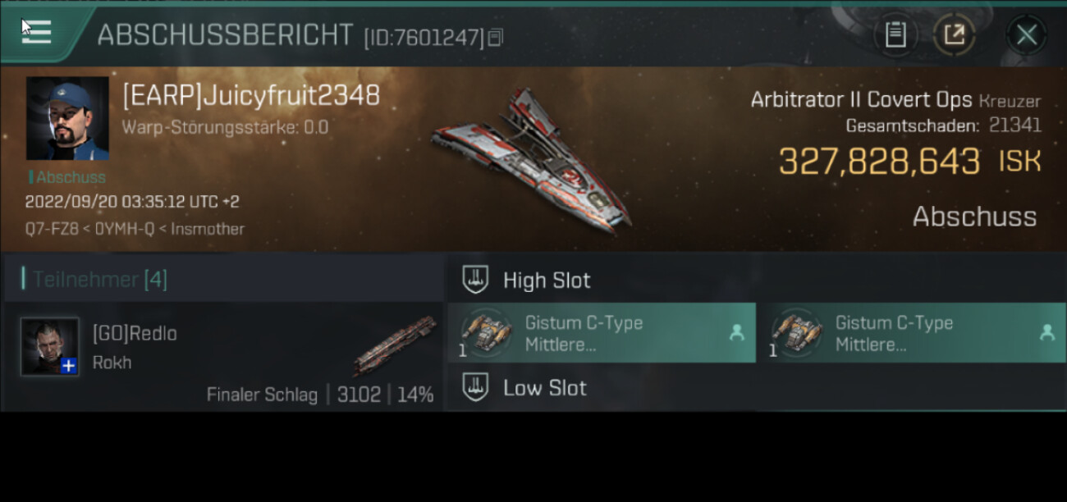Click the blue plus badge on Redlo's portrait

pos(69,366)
